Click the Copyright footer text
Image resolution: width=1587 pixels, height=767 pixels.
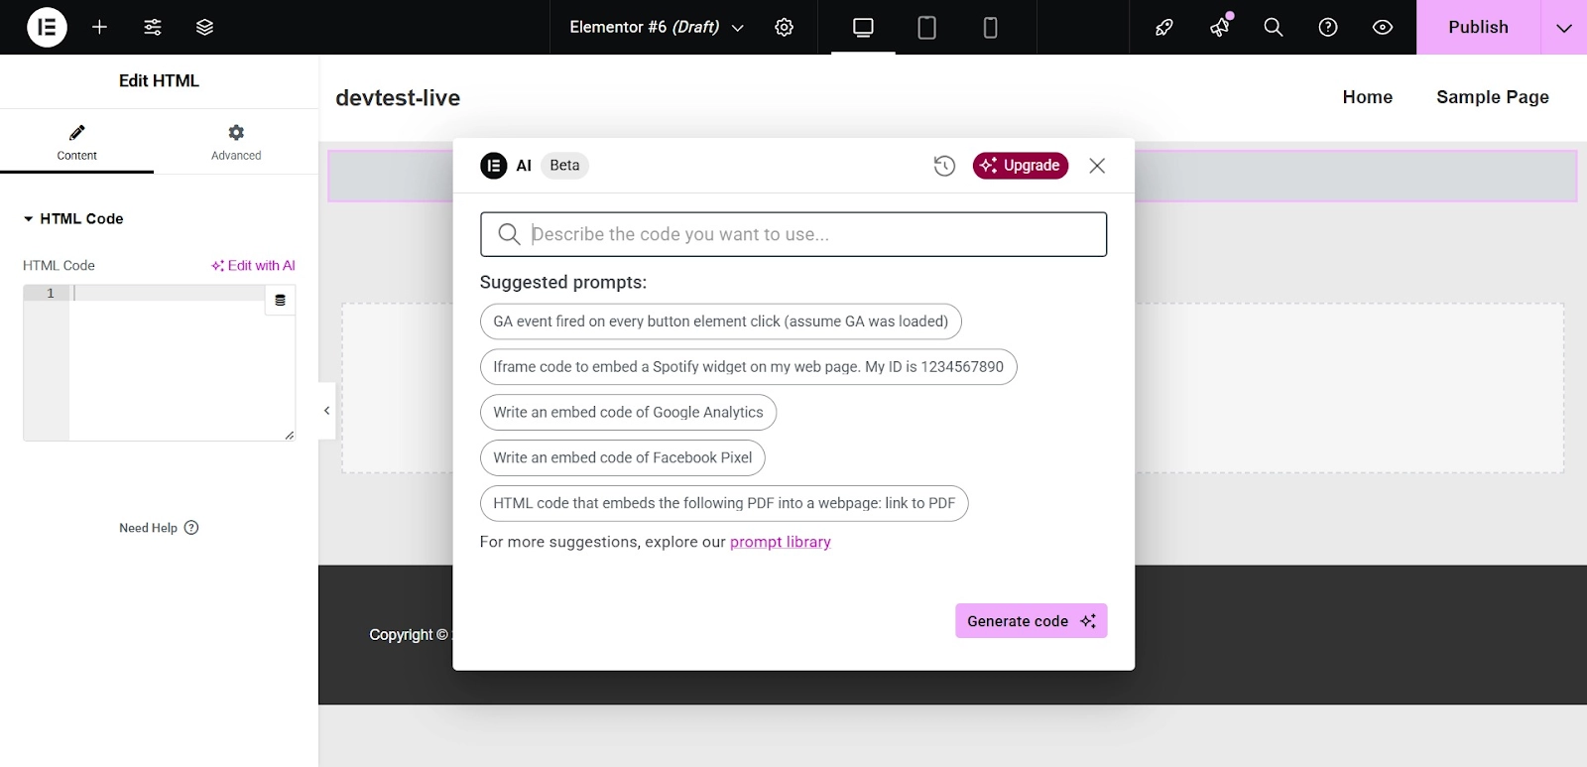pos(409,635)
